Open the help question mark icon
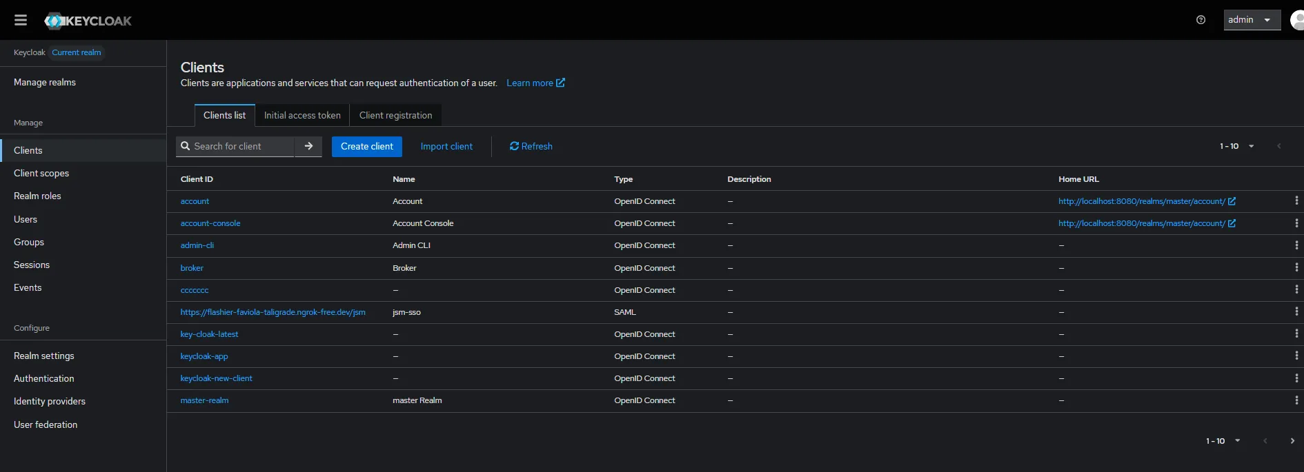Screen dimensions: 1304x472 click(x=1201, y=20)
